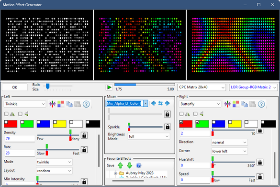Toggle the Sparkle lock
280x187 pixels.
click(168, 127)
